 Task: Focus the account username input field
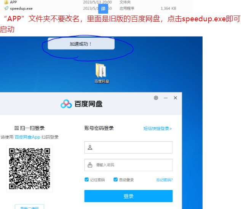[128, 147]
